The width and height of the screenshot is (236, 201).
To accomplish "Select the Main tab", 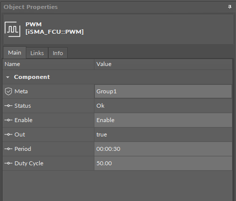I will 14,53.
